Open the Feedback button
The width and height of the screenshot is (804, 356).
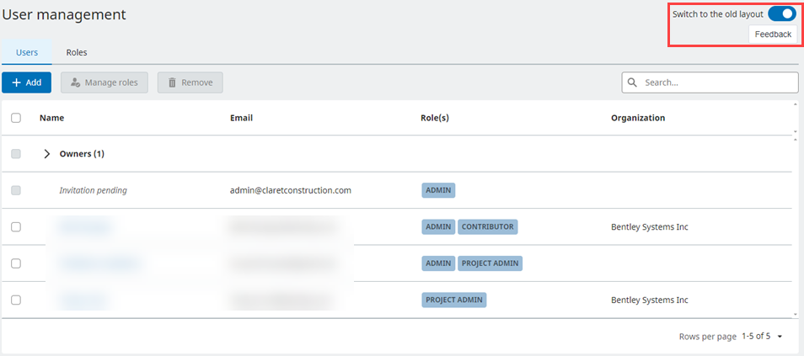(x=773, y=35)
